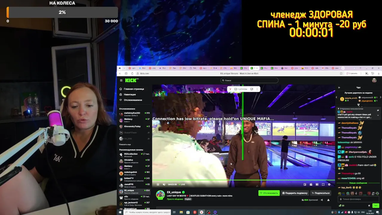Screen dimensions: 382x215
Task: Toggle mini player mode icon
Action: (x=311, y=185)
